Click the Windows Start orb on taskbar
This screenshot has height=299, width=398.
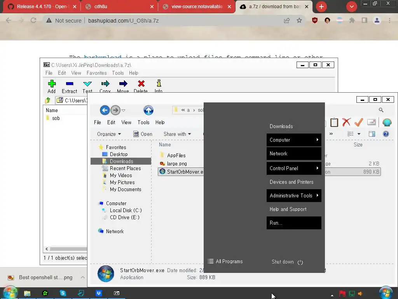tap(10, 293)
